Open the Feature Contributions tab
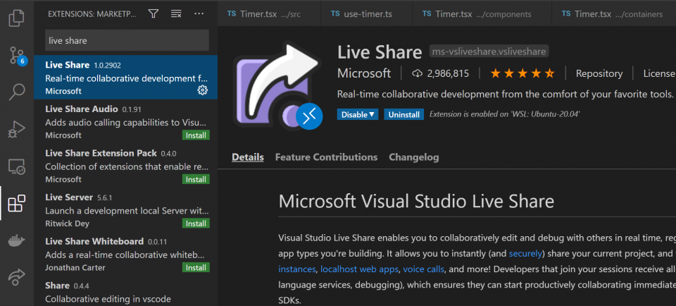This screenshot has height=306, width=676. coord(326,157)
